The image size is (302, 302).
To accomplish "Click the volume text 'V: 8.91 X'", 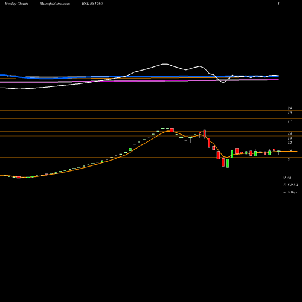I will coord(291,185).
